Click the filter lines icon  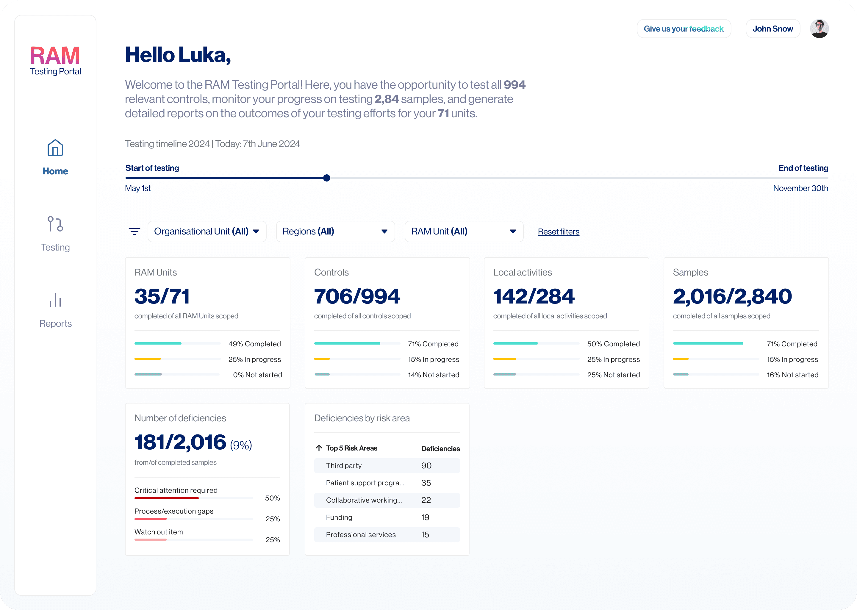pos(135,232)
